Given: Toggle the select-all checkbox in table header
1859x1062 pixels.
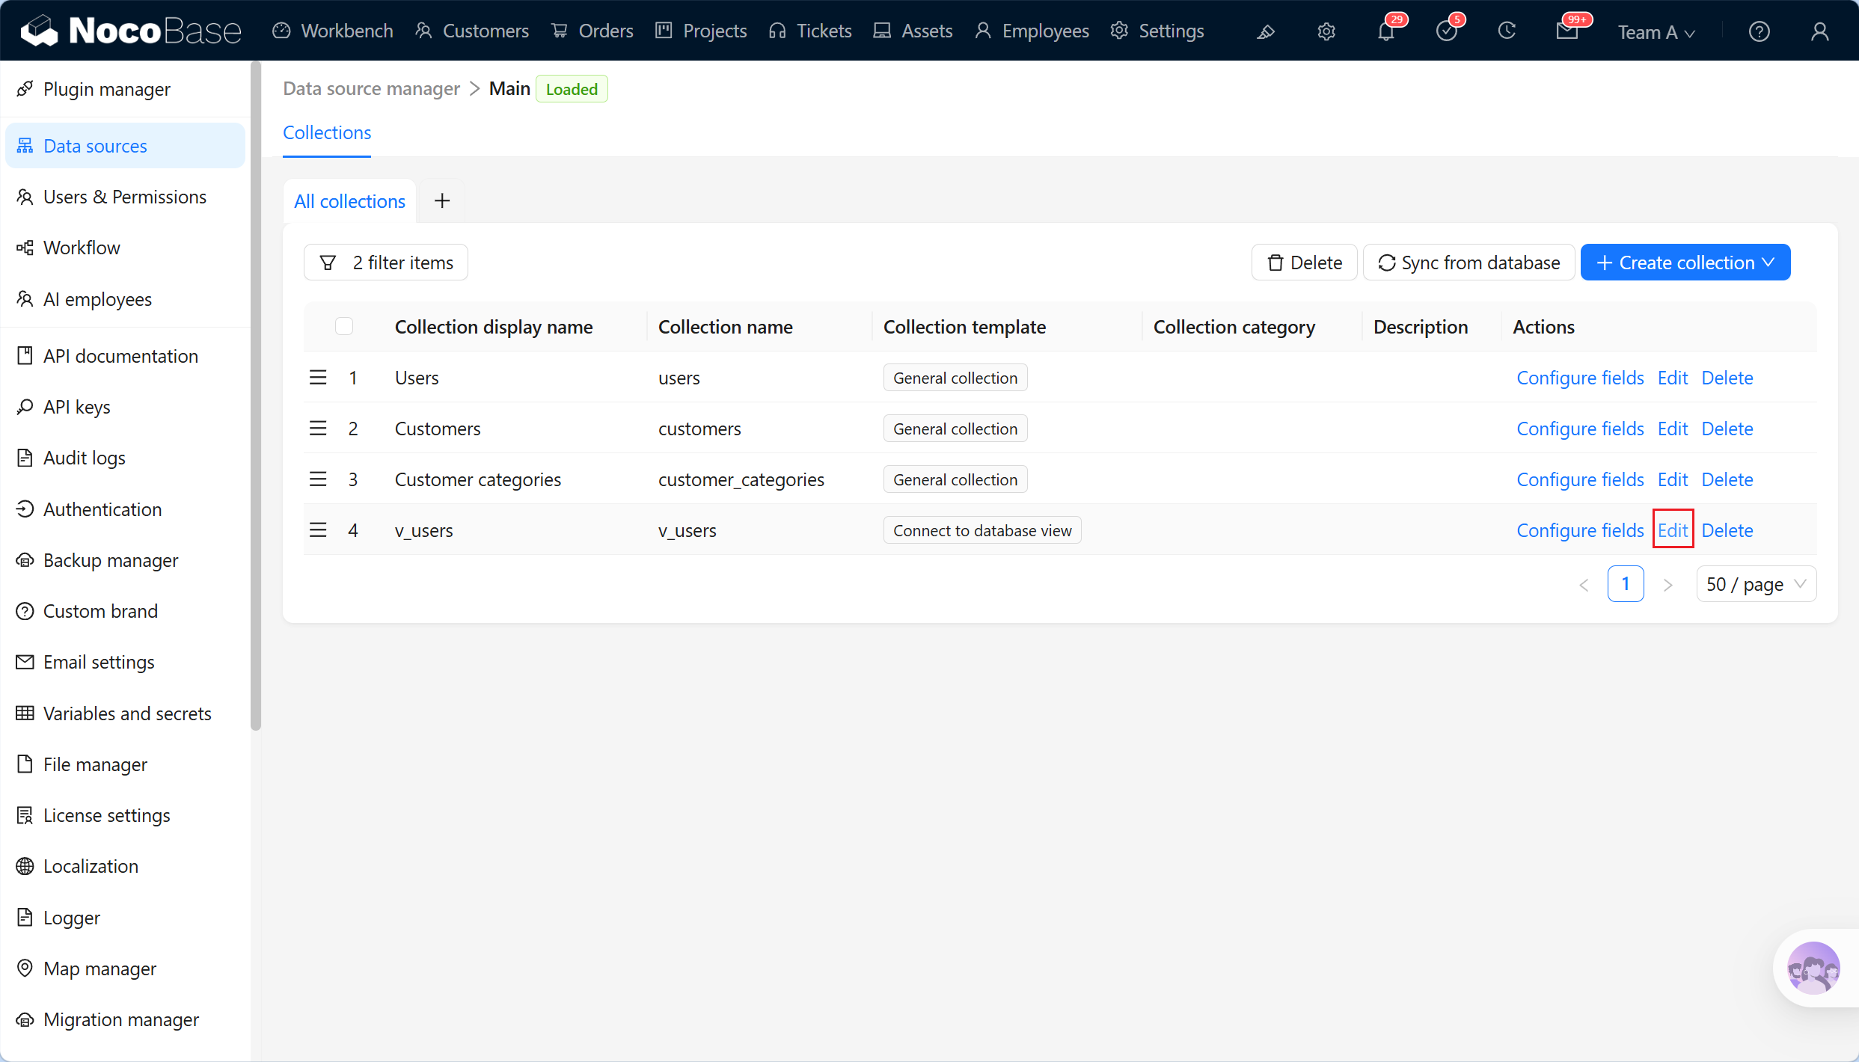Looking at the screenshot, I should (344, 326).
